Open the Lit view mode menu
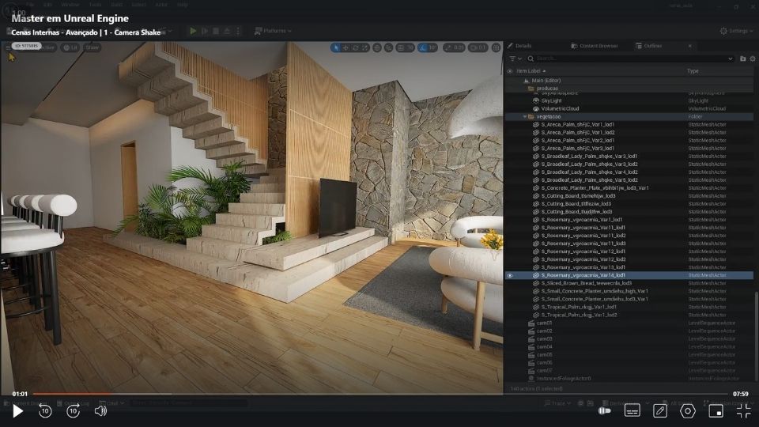The image size is (759, 427). pos(70,47)
